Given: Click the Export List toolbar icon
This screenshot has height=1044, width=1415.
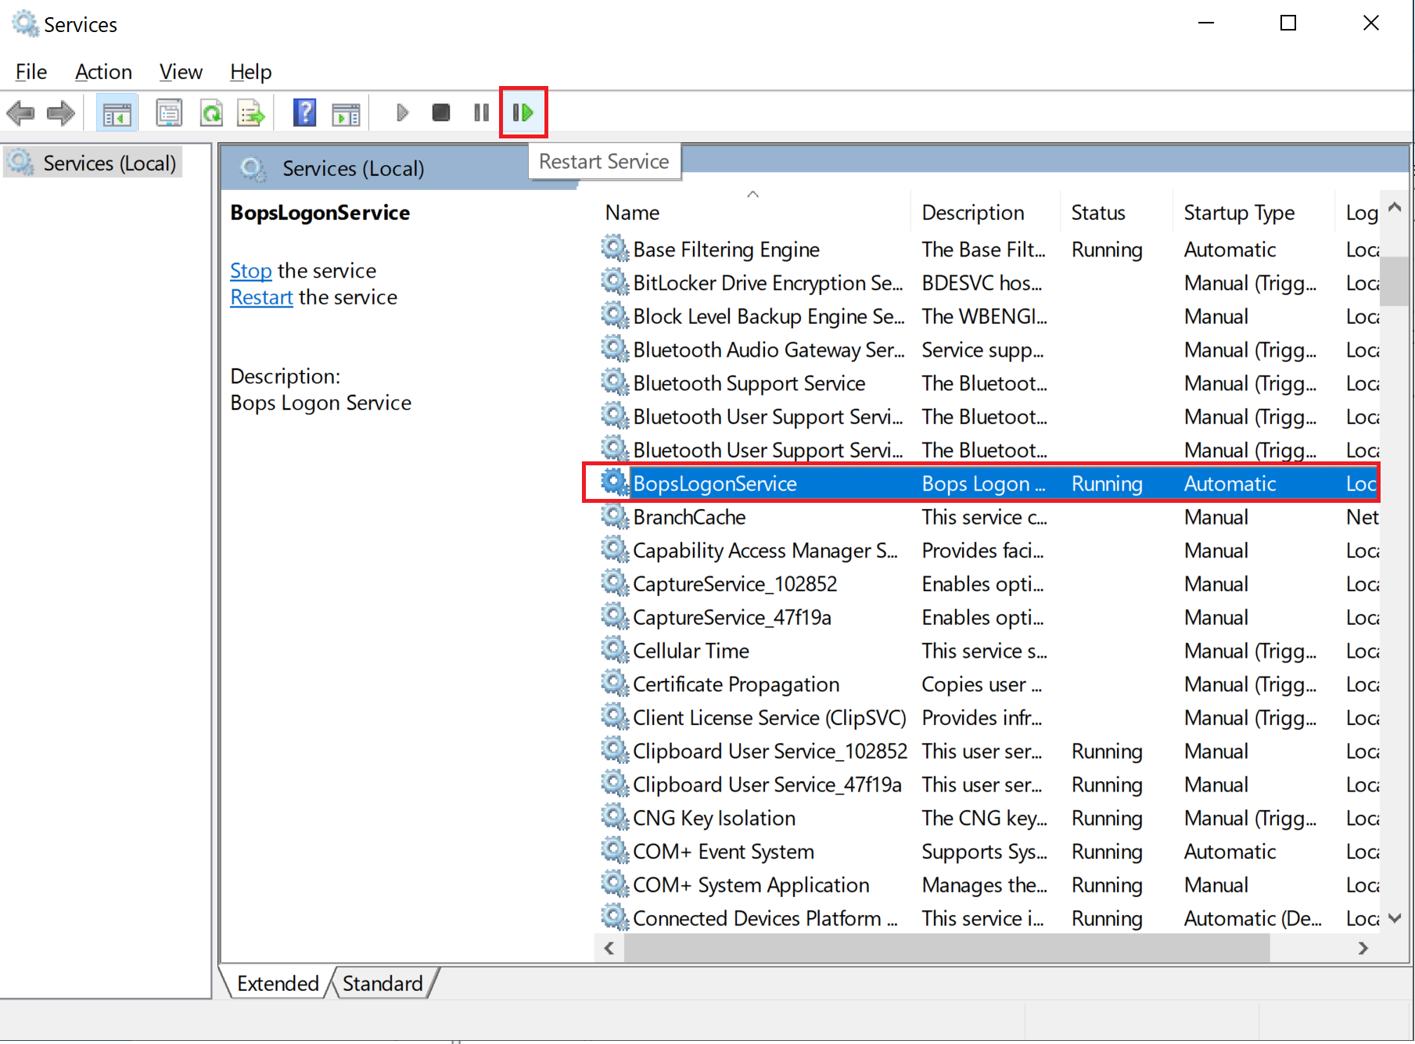Looking at the screenshot, I should click(x=251, y=113).
